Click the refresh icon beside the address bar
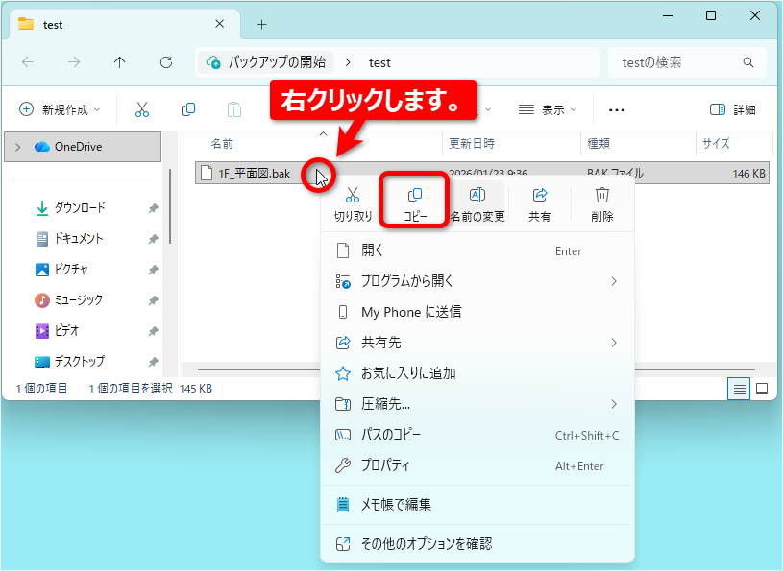This screenshot has height=571, width=783. 166,62
